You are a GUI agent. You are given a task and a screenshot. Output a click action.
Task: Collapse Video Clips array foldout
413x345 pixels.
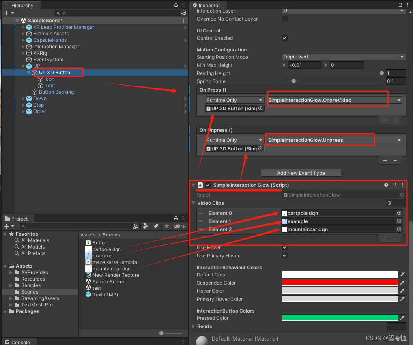194,203
